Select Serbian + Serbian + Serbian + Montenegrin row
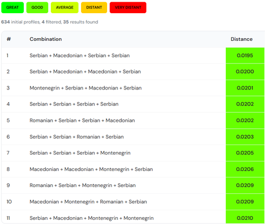The width and height of the screenshot is (265, 224). (x=133, y=153)
